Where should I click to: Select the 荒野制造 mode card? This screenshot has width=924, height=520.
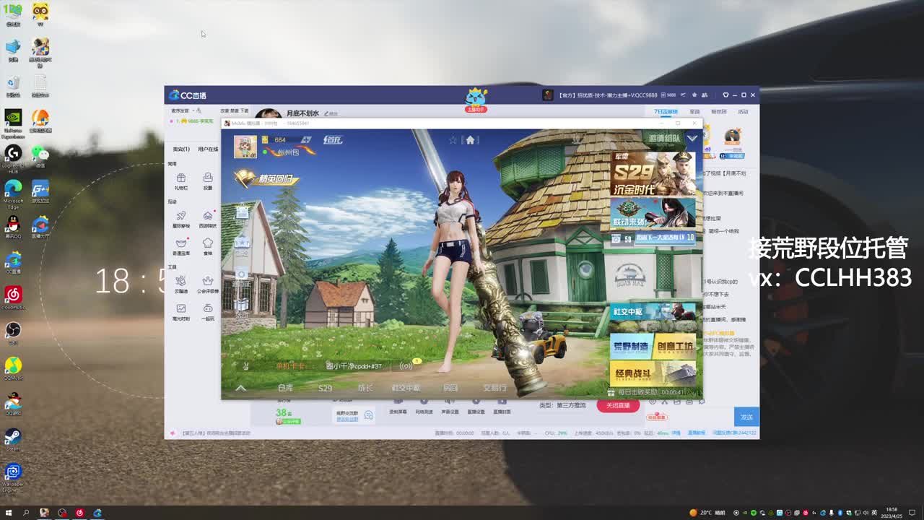click(x=631, y=346)
